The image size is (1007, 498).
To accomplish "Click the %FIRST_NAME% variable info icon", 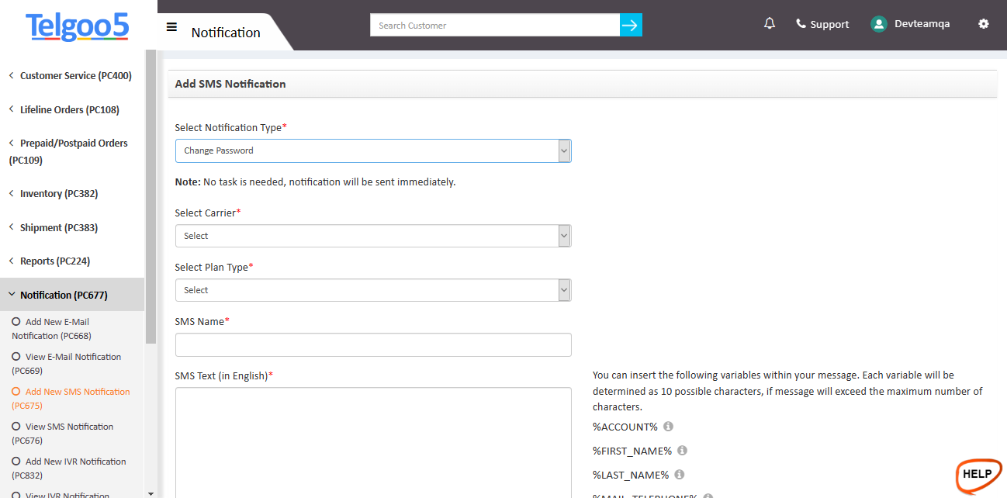I will 681,450.
